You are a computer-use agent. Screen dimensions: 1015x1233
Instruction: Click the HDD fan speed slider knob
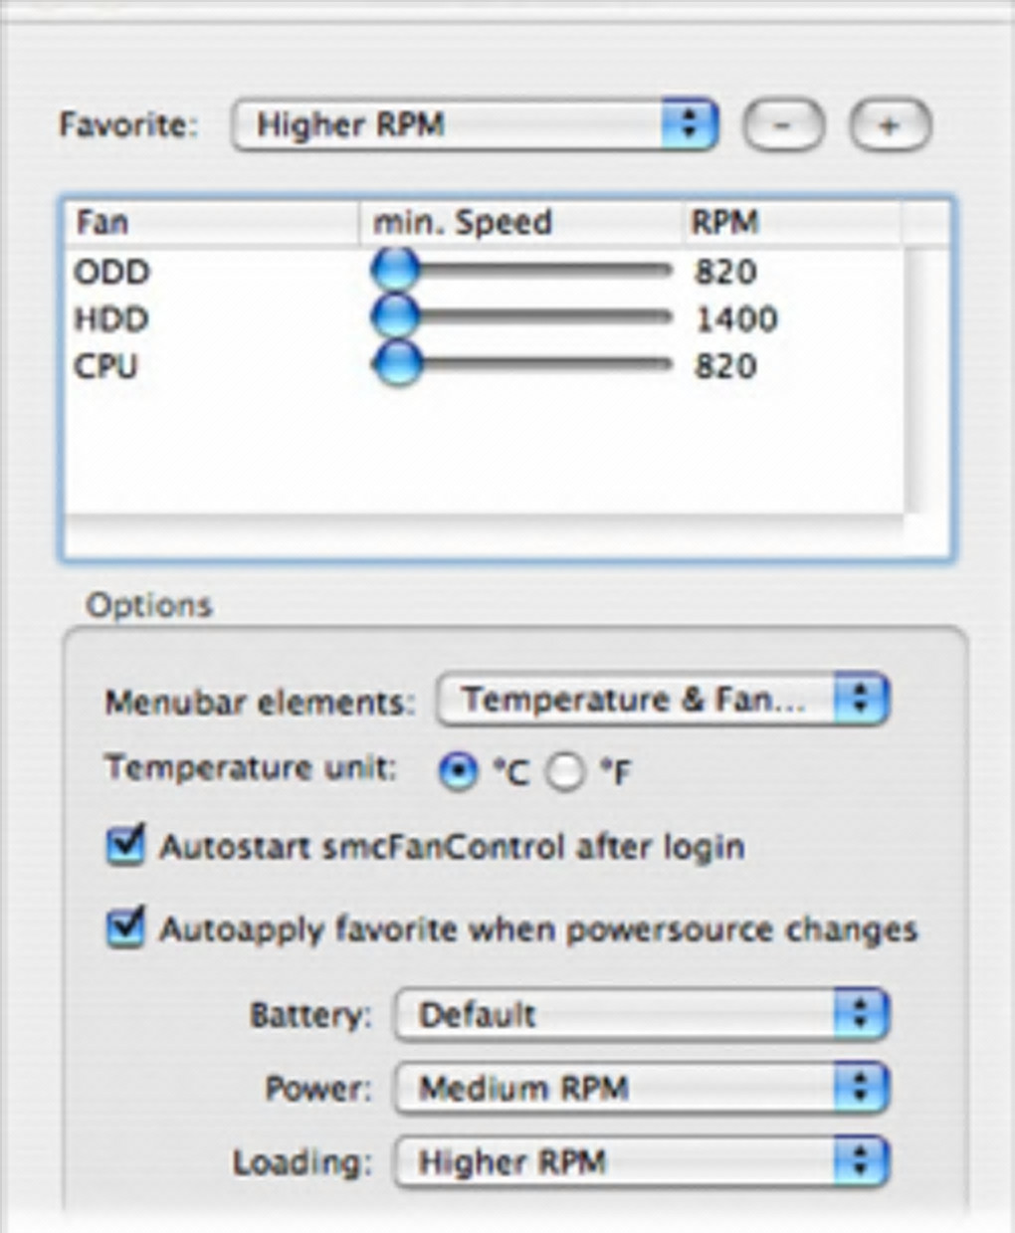click(x=396, y=317)
